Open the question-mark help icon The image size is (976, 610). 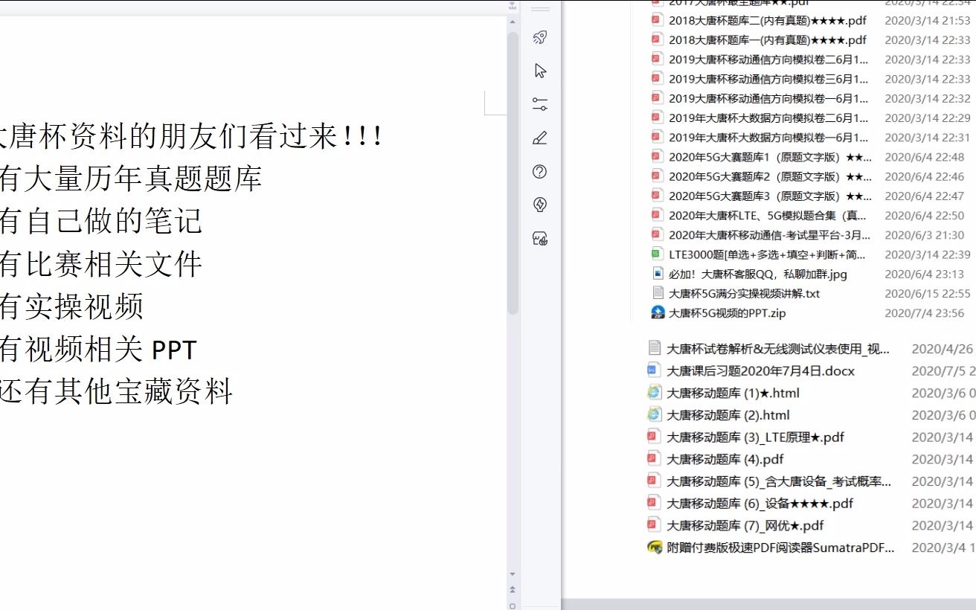[x=541, y=172]
